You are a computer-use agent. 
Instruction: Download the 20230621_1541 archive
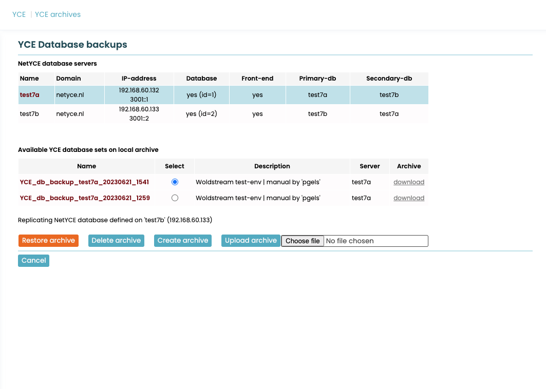(x=408, y=182)
